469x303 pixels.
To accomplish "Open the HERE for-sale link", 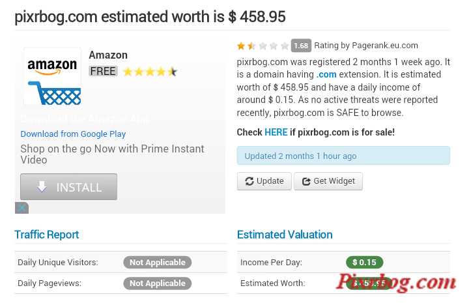I will click(x=276, y=132).
